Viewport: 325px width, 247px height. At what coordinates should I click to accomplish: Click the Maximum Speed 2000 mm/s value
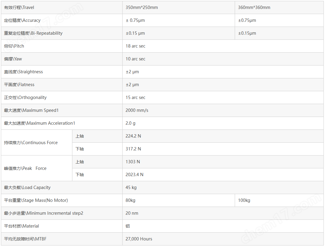[x=137, y=110]
